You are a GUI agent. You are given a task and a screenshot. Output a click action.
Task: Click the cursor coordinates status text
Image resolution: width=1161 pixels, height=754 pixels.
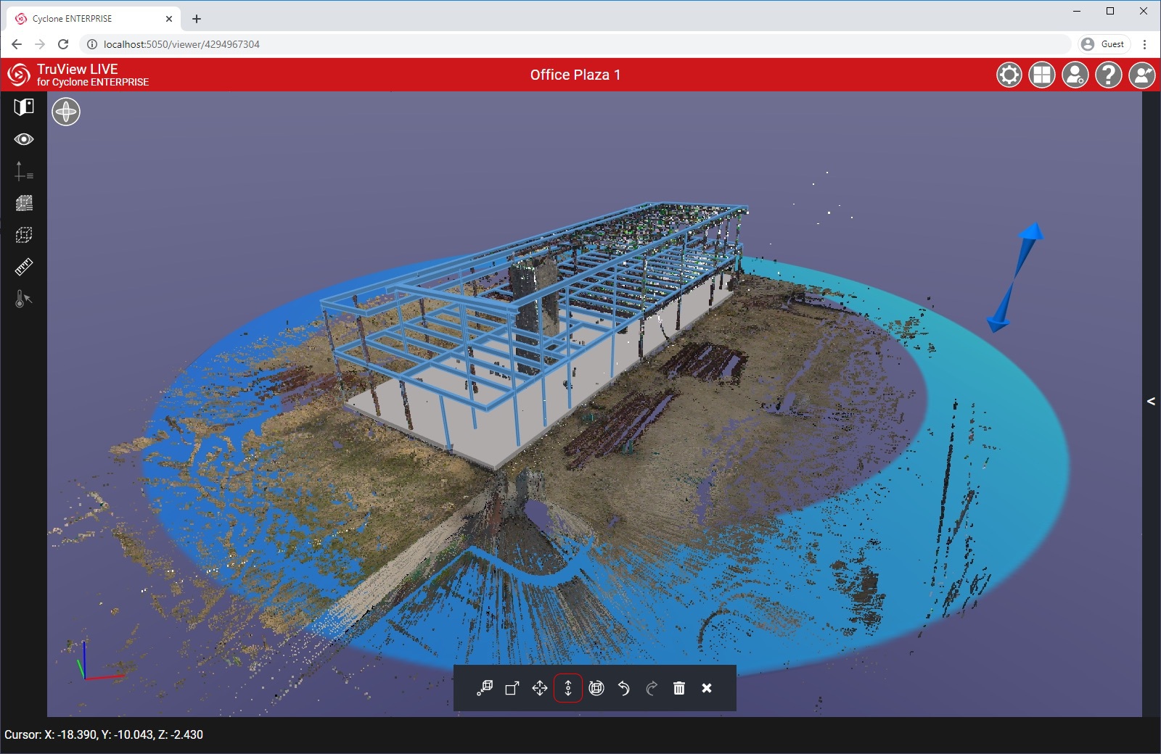(x=104, y=734)
